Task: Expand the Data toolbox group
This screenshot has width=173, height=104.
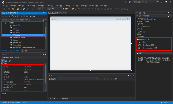Action: coord(137,29)
